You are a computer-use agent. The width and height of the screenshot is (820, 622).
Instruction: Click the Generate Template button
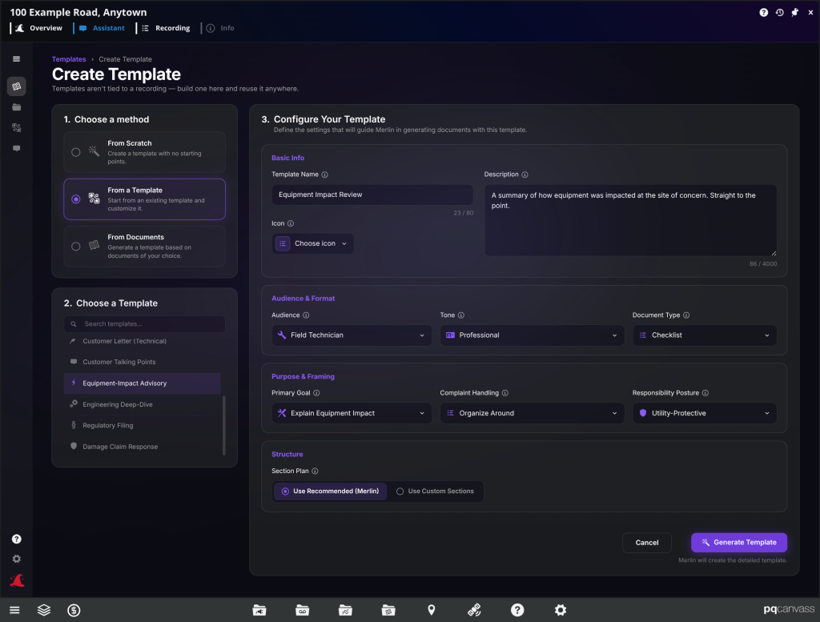pyautogui.click(x=739, y=543)
